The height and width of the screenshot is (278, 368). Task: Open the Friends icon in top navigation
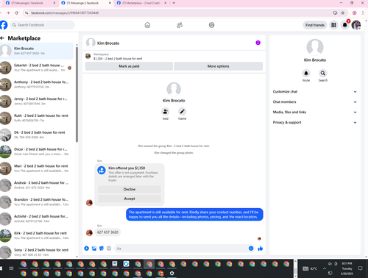180,25
